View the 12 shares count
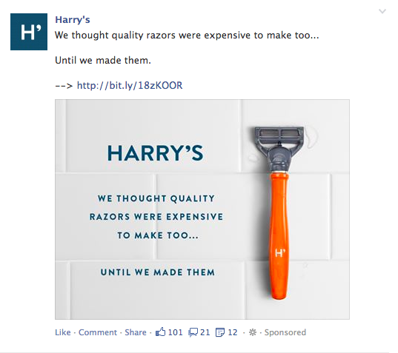398x353 pixels. click(x=233, y=332)
